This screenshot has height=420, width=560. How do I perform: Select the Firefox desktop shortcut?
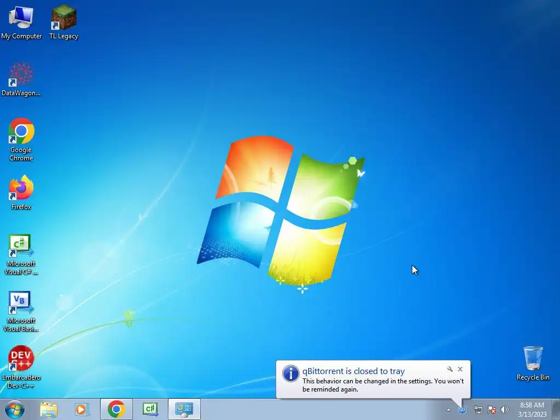[21, 192]
